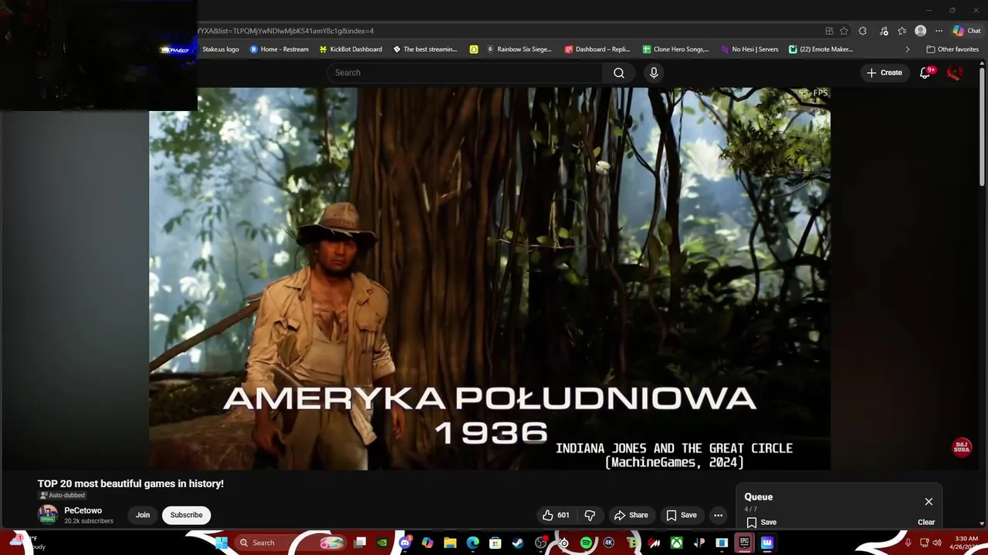Click the video player frame
Screen dimensions: 988x555
pyautogui.click(x=489, y=278)
